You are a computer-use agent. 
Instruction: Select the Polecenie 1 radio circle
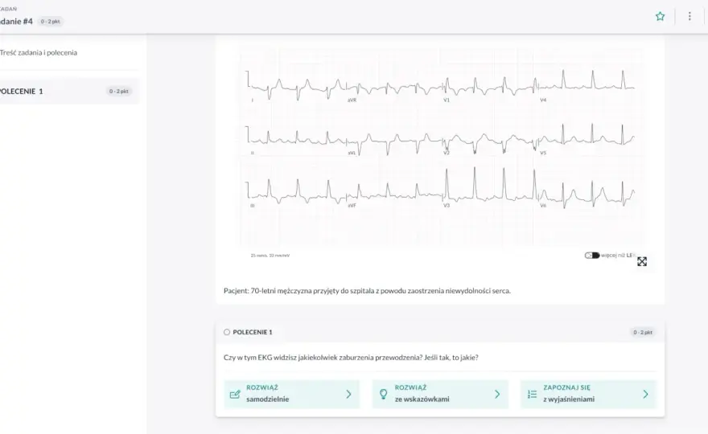tap(227, 332)
